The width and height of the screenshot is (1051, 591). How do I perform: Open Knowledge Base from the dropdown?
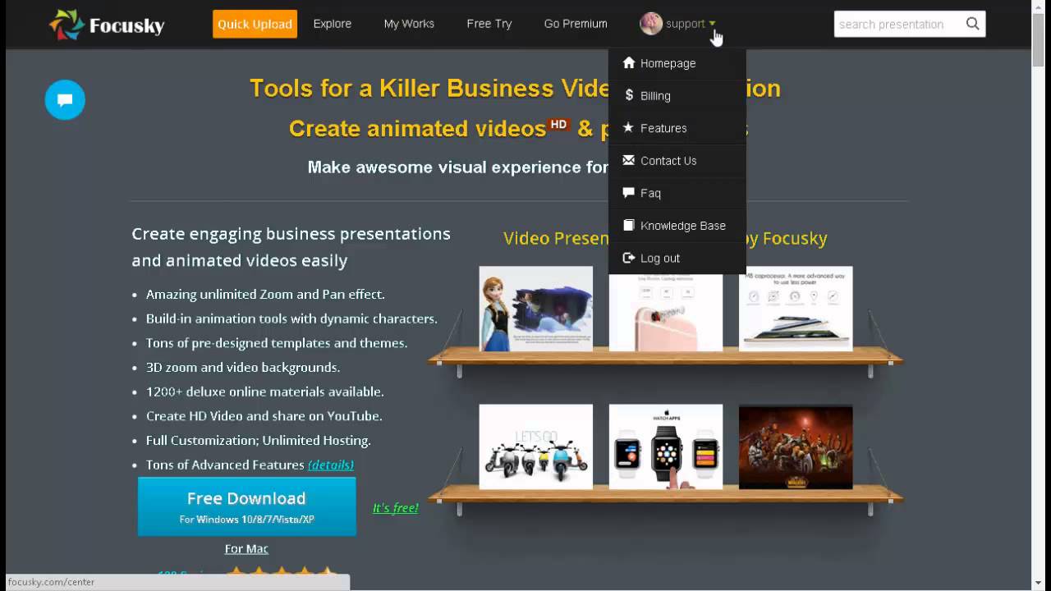click(x=677, y=225)
